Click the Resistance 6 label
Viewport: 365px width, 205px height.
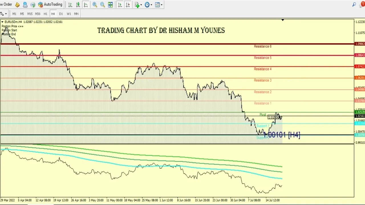[263, 46]
